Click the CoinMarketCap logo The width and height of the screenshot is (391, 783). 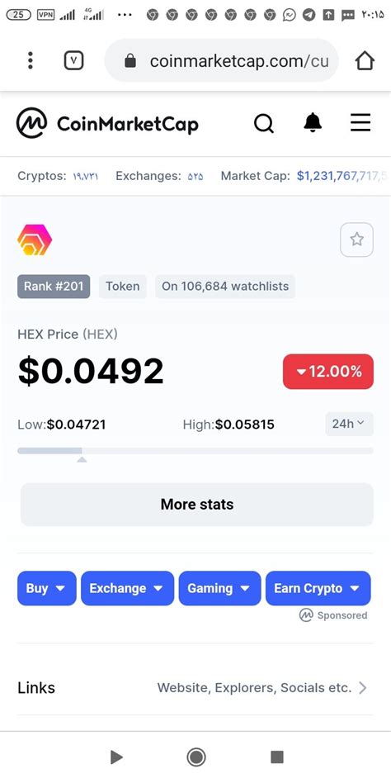coord(107,123)
